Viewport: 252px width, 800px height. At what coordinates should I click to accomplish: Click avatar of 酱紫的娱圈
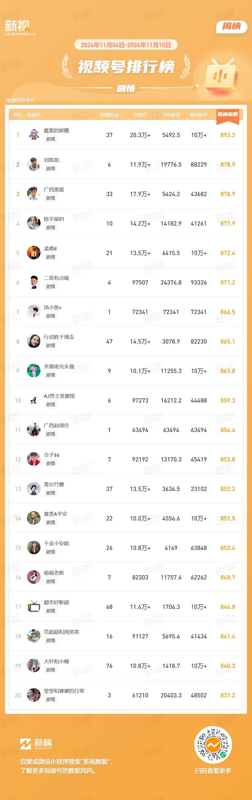pyautogui.click(x=34, y=135)
